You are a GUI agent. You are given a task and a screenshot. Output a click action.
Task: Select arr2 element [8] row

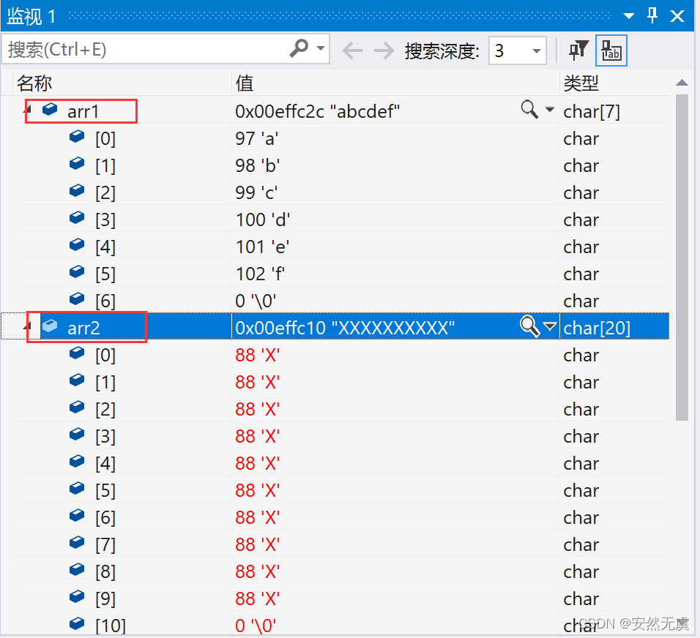[340, 571]
